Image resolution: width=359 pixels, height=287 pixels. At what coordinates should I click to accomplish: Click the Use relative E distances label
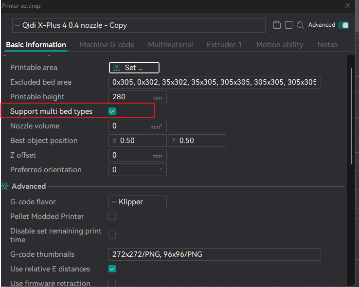coord(50,269)
